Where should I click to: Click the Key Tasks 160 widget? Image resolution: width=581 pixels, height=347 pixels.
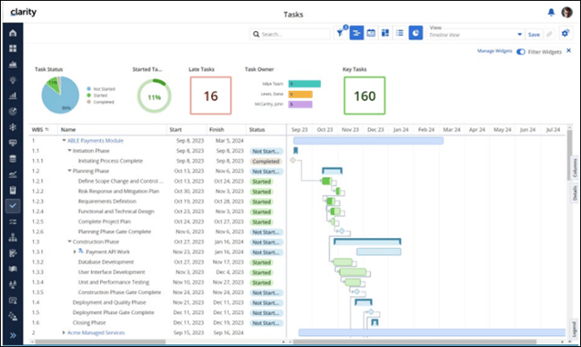[365, 95]
